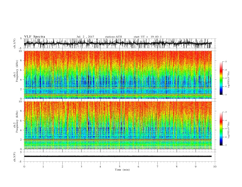The width and height of the screenshot is (242, 187).
Task: Click time axis tick label '1'
Action: tap(43, 167)
